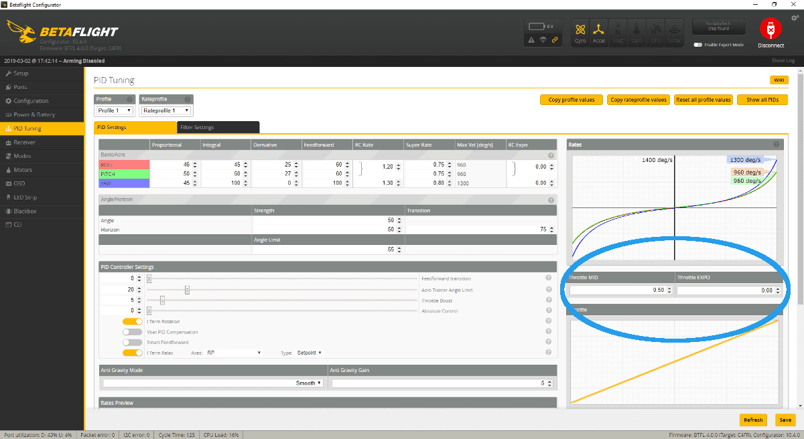
Task: Switch to the Filter Settings tab
Action: click(x=218, y=127)
